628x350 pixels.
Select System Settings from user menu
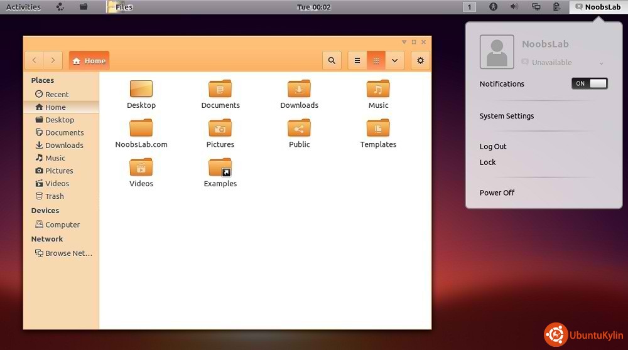[x=506, y=116]
